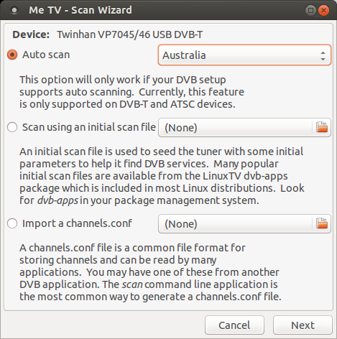Maximize the Scan Wizard window
Image resolution: width=337 pixels, height=339 pixels.
pyautogui.click(x=310, y=10)
